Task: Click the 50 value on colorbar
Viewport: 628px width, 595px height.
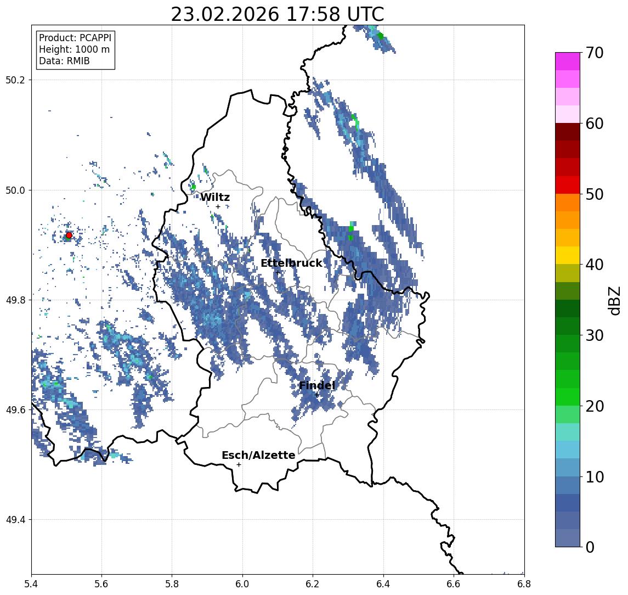Action: pos(595,194)
